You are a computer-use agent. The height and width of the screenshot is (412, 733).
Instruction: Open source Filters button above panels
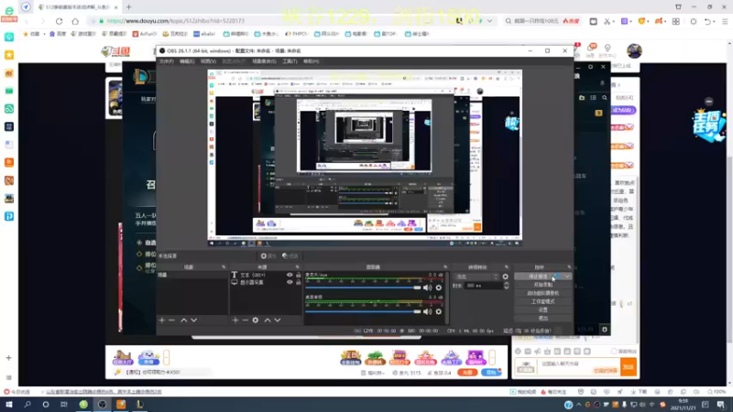290,256
